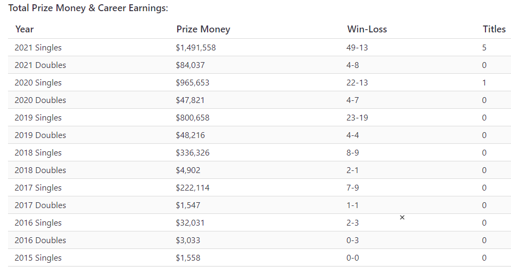This screenshot has width=511, height=267.
Task: Click the small X close icon
Action: pos(402,217)
